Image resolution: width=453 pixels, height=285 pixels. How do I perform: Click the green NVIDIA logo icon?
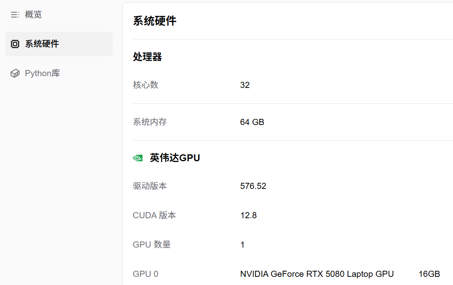(138, 158)
